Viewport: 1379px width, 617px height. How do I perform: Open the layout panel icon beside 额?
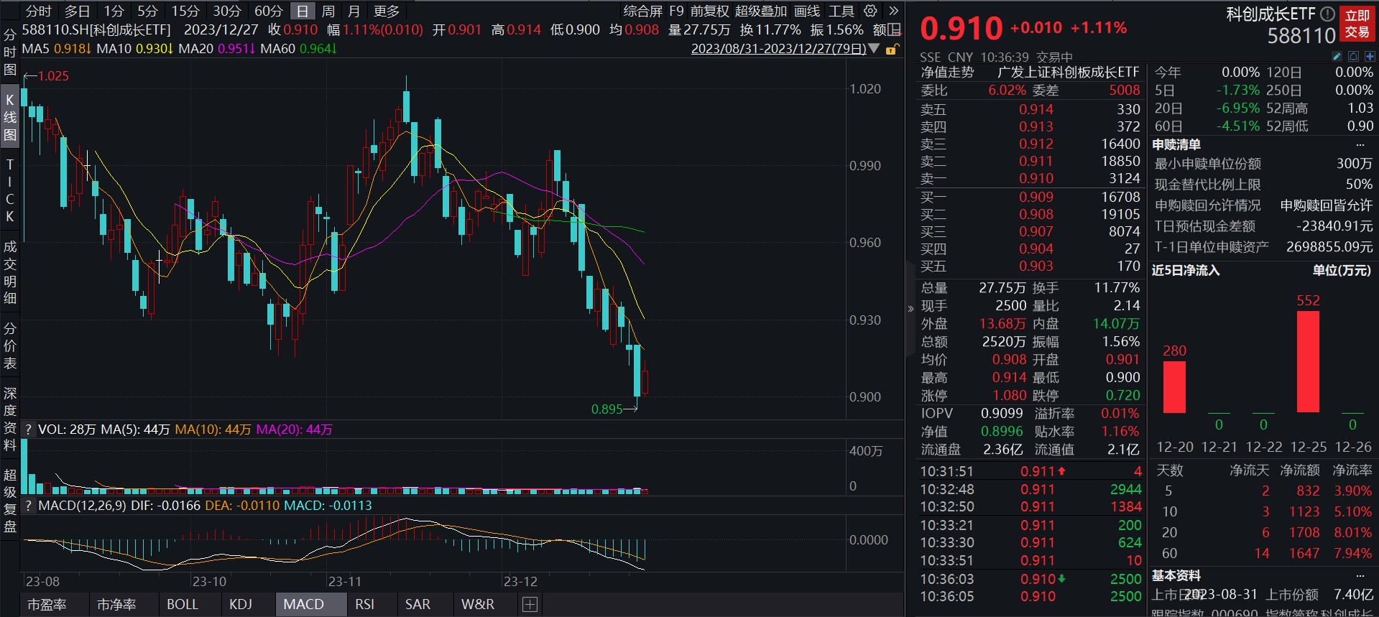point(894,29)
